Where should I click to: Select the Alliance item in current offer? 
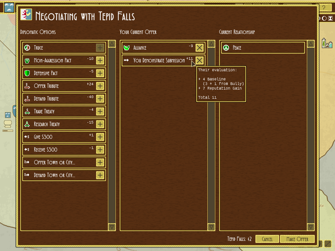[x=157, y=48]
